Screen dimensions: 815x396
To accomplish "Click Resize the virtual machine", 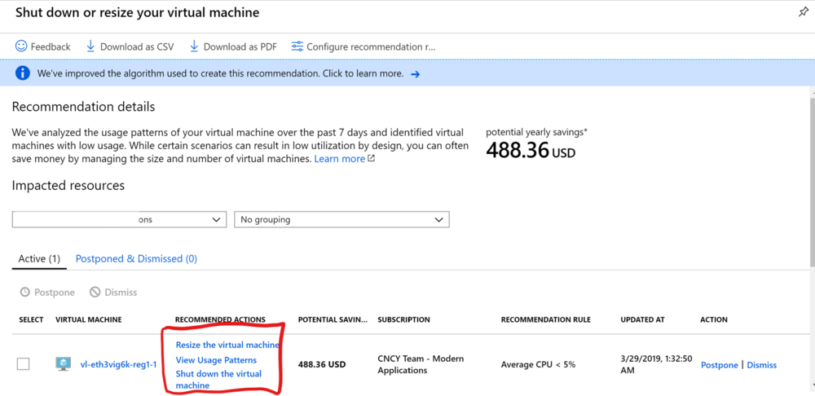I will point(227,345).
